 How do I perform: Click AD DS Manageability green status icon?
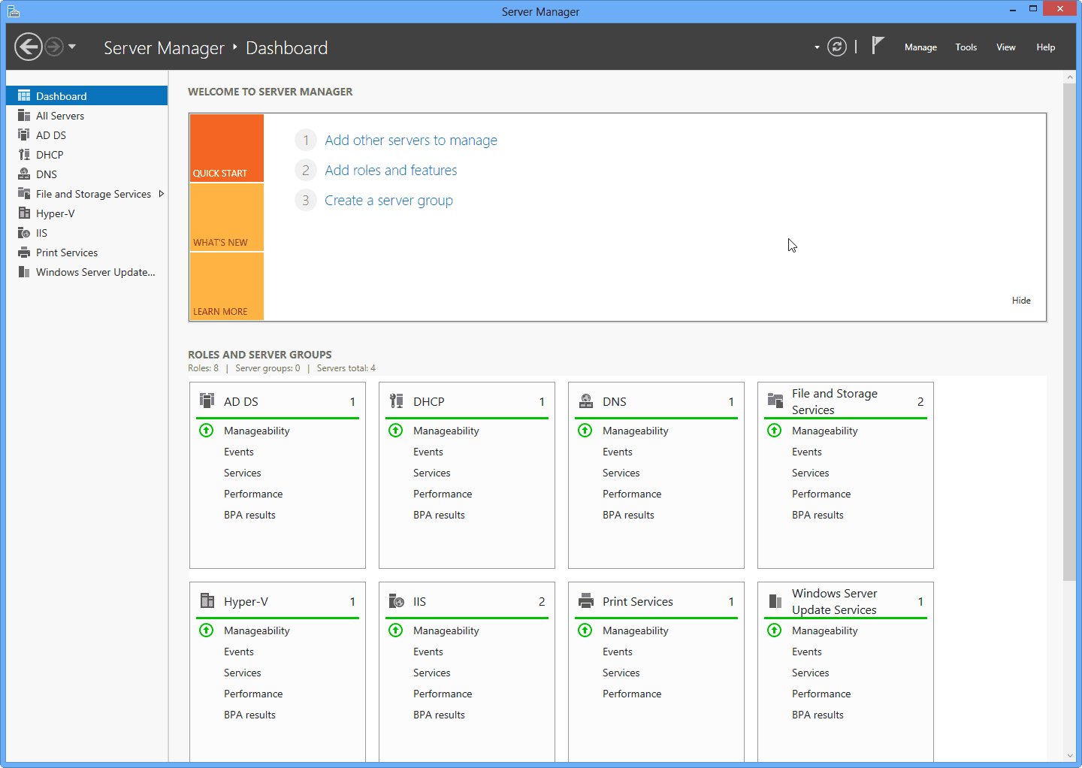click(206, 431)
